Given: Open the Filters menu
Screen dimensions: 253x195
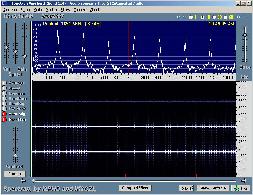Looking at the screenshot, I should 65,10.
